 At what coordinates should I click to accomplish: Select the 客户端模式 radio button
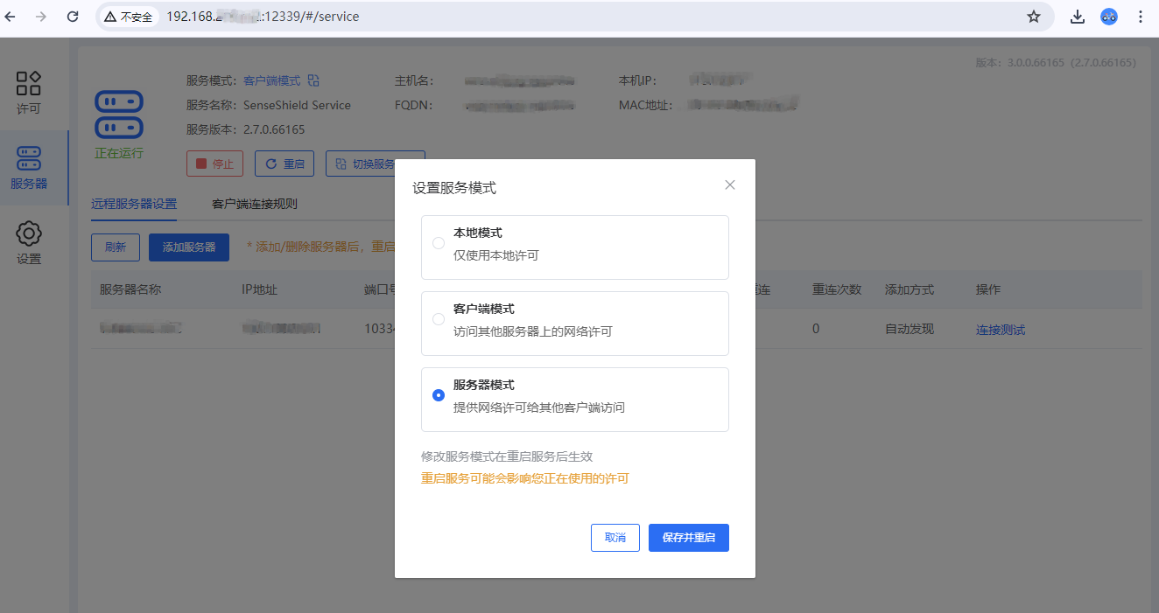(439, 319)
